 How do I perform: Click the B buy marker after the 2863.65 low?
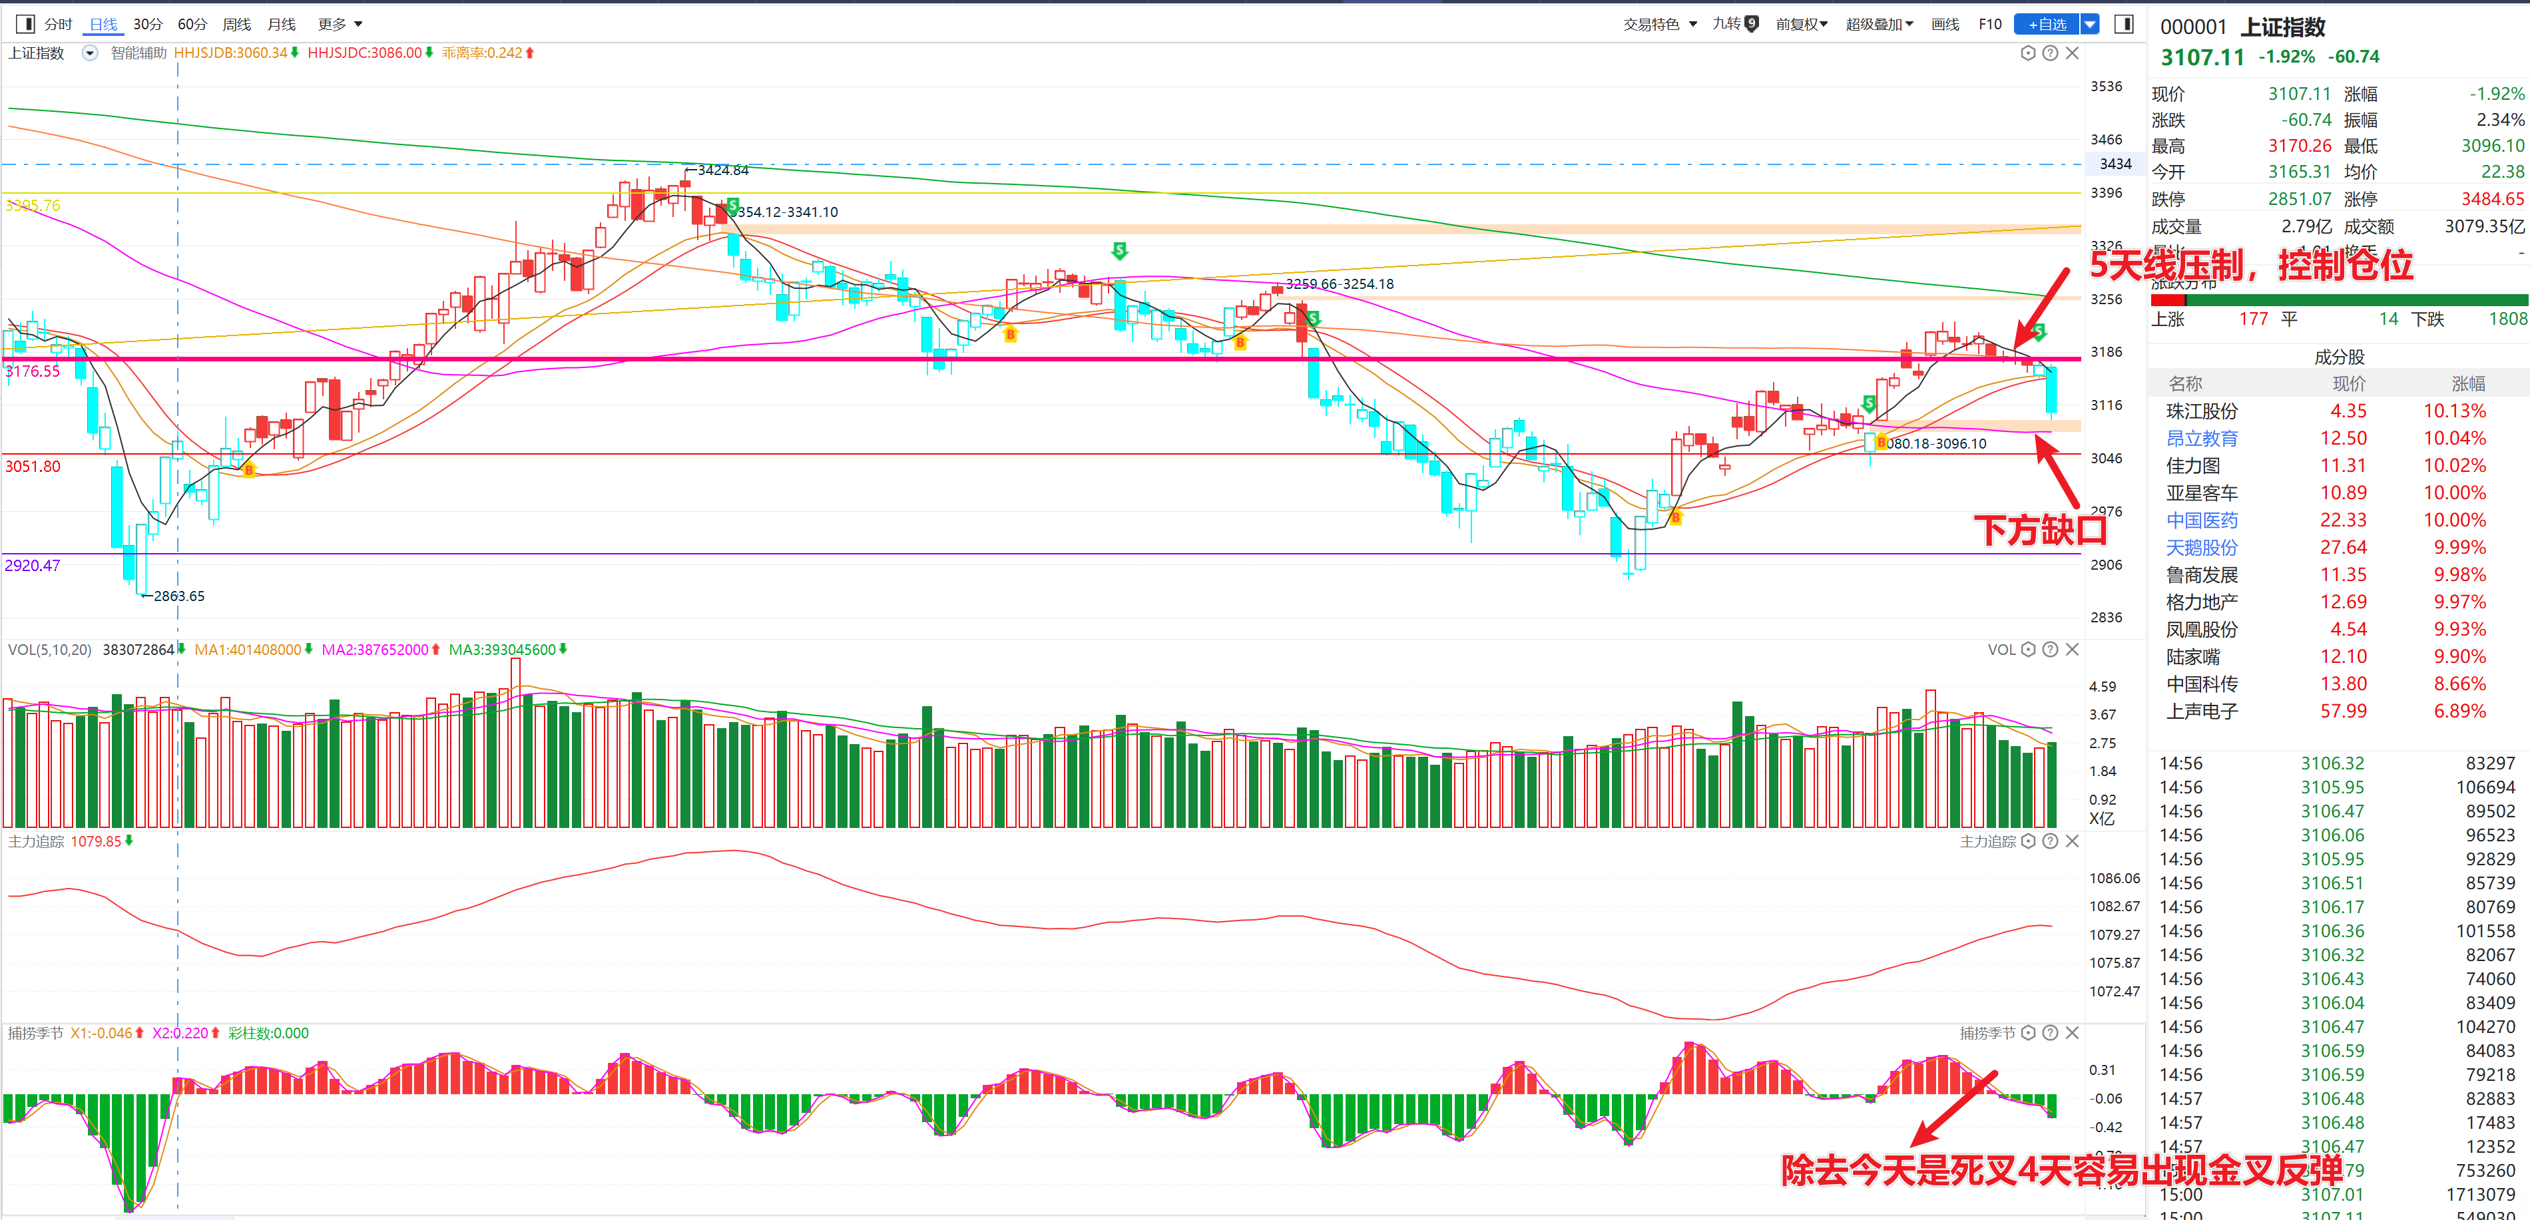(x=248, y=470)
